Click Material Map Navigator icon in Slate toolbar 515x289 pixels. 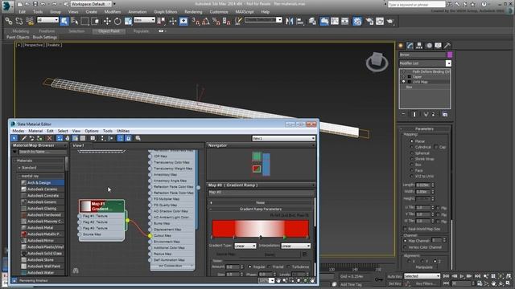pos(121,138)
